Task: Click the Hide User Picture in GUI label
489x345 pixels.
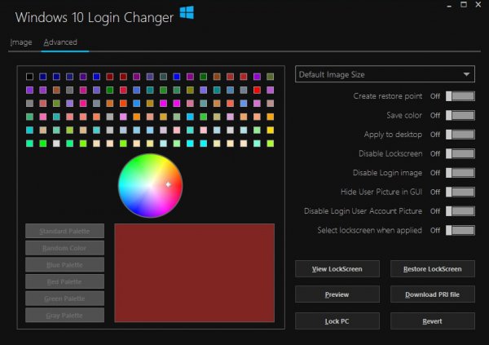Action: pos(381,192)
